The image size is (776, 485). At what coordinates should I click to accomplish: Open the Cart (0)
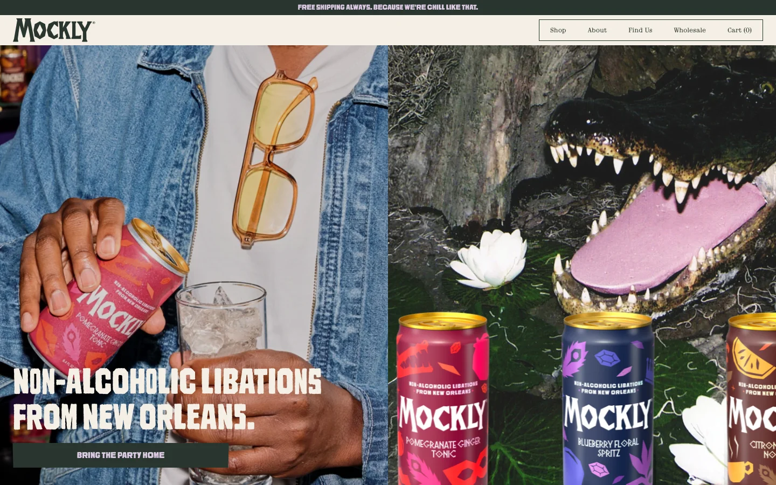(x=739, y=30)
